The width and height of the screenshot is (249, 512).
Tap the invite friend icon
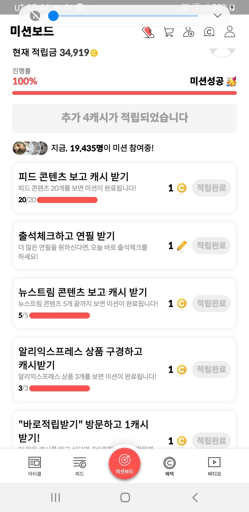[189, 32]
